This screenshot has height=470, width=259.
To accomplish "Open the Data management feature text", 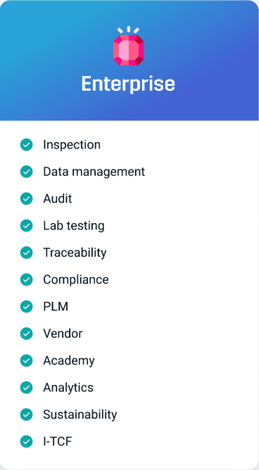I will coord(94,172).
